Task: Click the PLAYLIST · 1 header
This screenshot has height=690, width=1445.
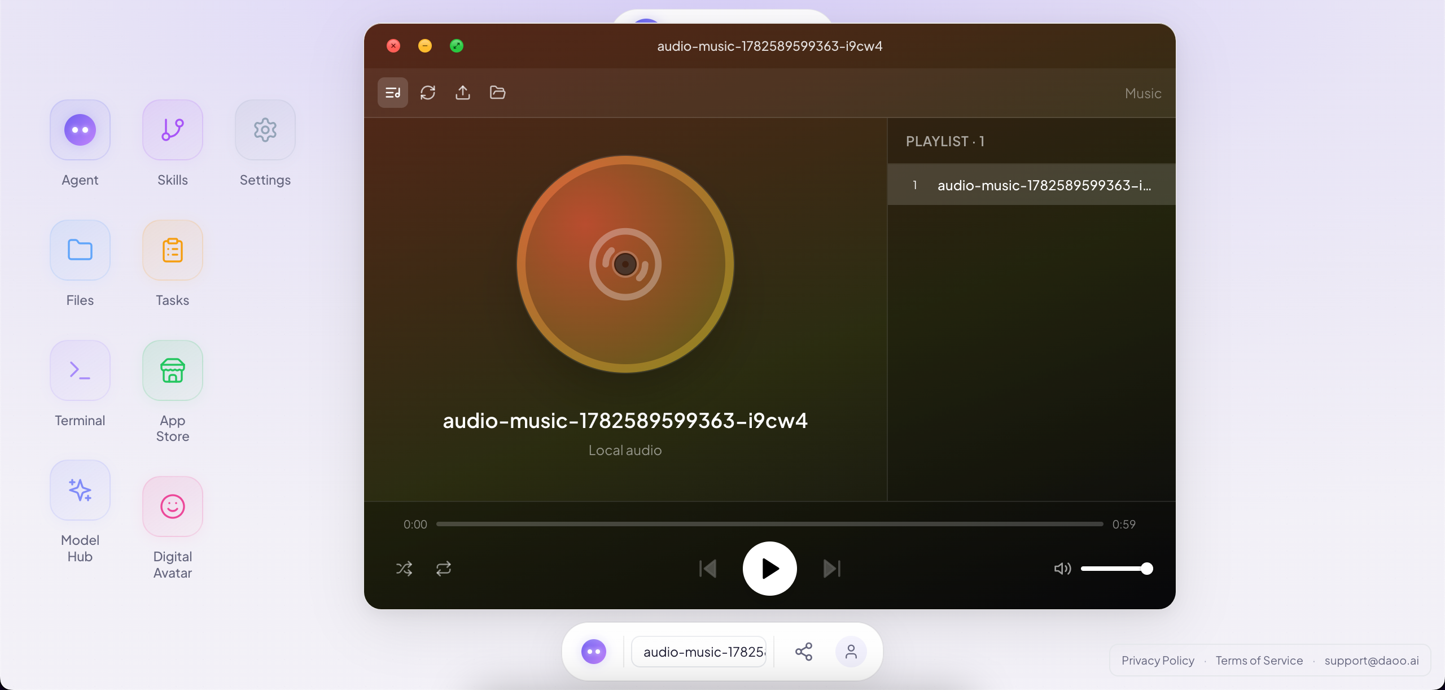Action: click(945, 141)
